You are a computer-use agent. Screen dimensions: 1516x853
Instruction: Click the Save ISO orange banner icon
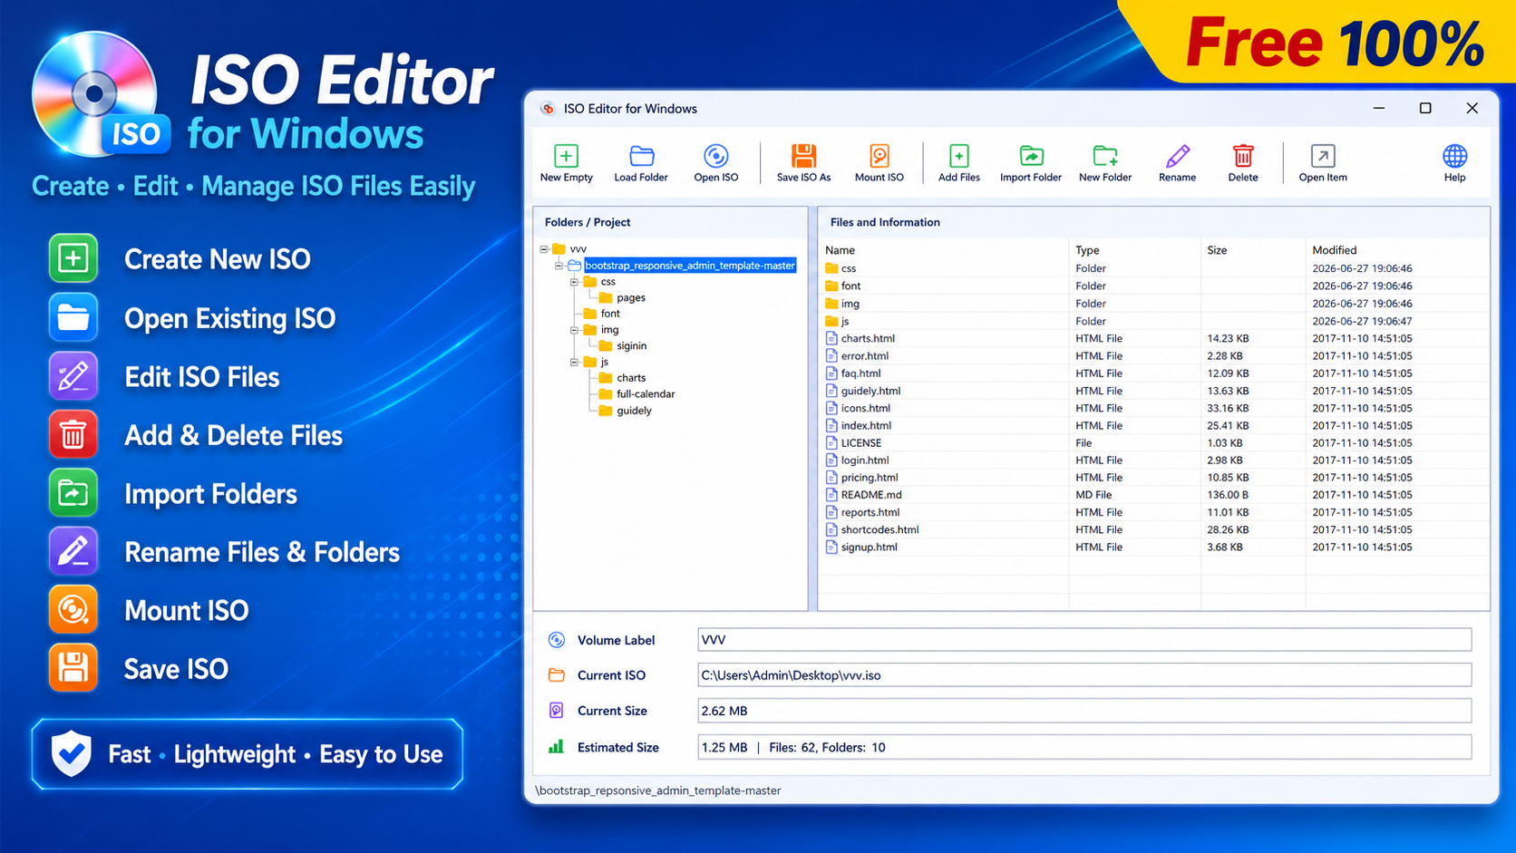click(x=73, y=668)
